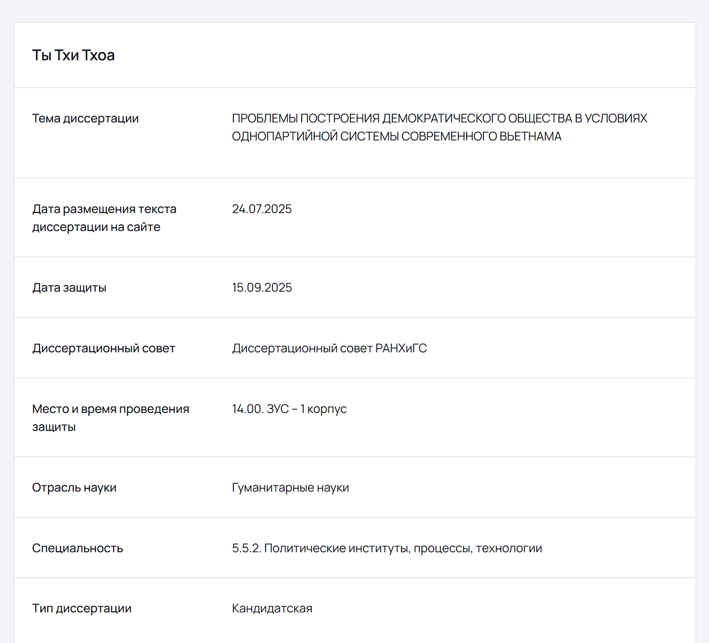Select the specialty "Политические институты, процессы, технологии"
The width and height of the screenshot is (709, 643).
403,548
